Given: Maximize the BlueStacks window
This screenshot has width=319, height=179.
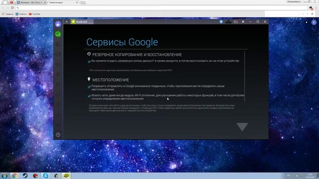Looking at the screenshot, I should coord(258,21).
